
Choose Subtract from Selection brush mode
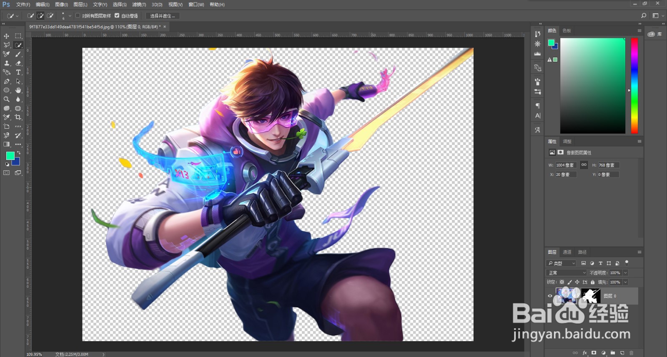50,16
